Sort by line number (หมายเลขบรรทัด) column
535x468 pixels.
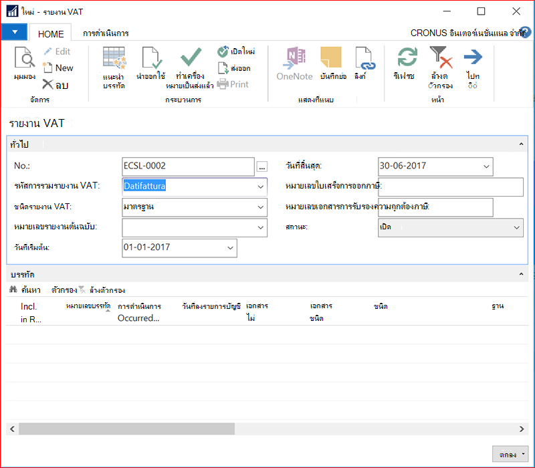point(88,306)
